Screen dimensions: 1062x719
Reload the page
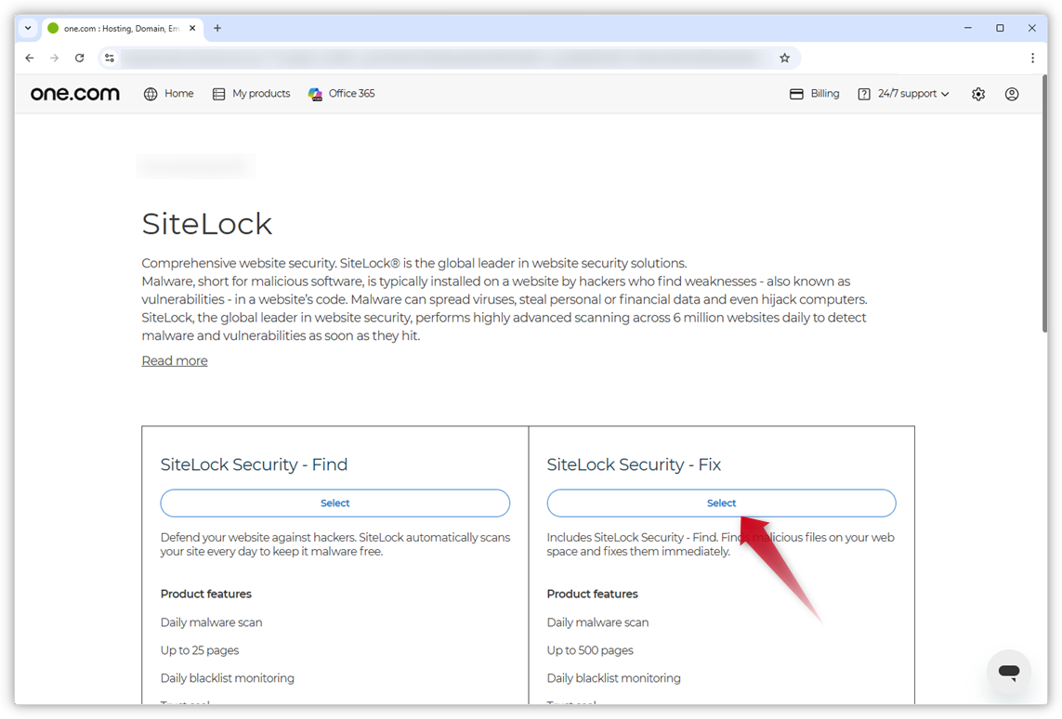point(80,58)
